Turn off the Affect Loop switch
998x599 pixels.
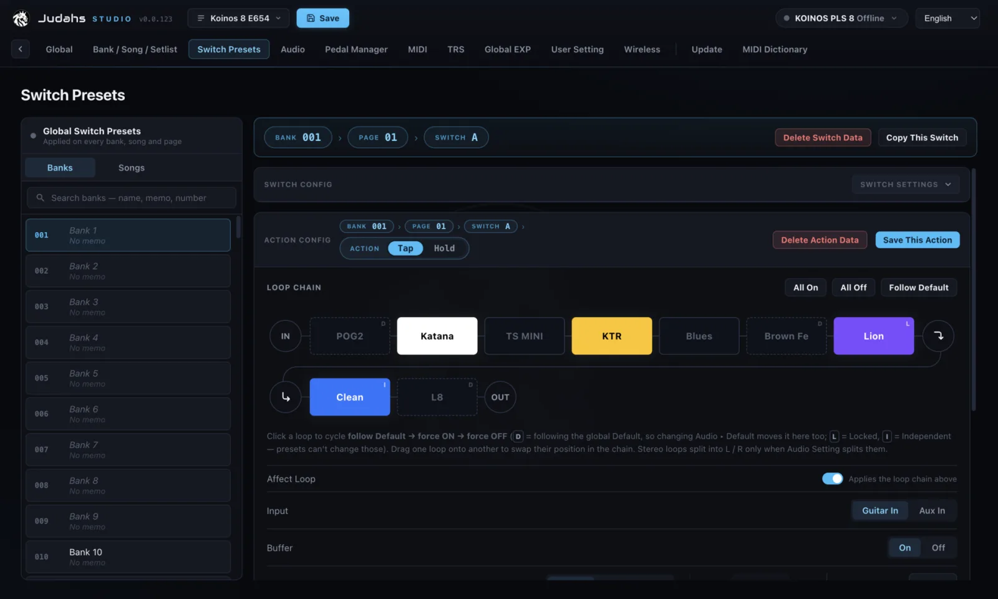pos(832,479)
